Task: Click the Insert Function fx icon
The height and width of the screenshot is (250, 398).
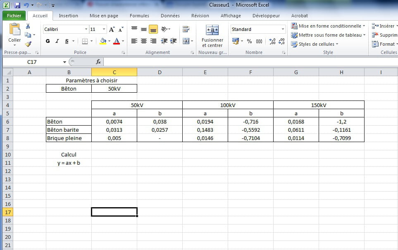Action: tap(98, 62)
